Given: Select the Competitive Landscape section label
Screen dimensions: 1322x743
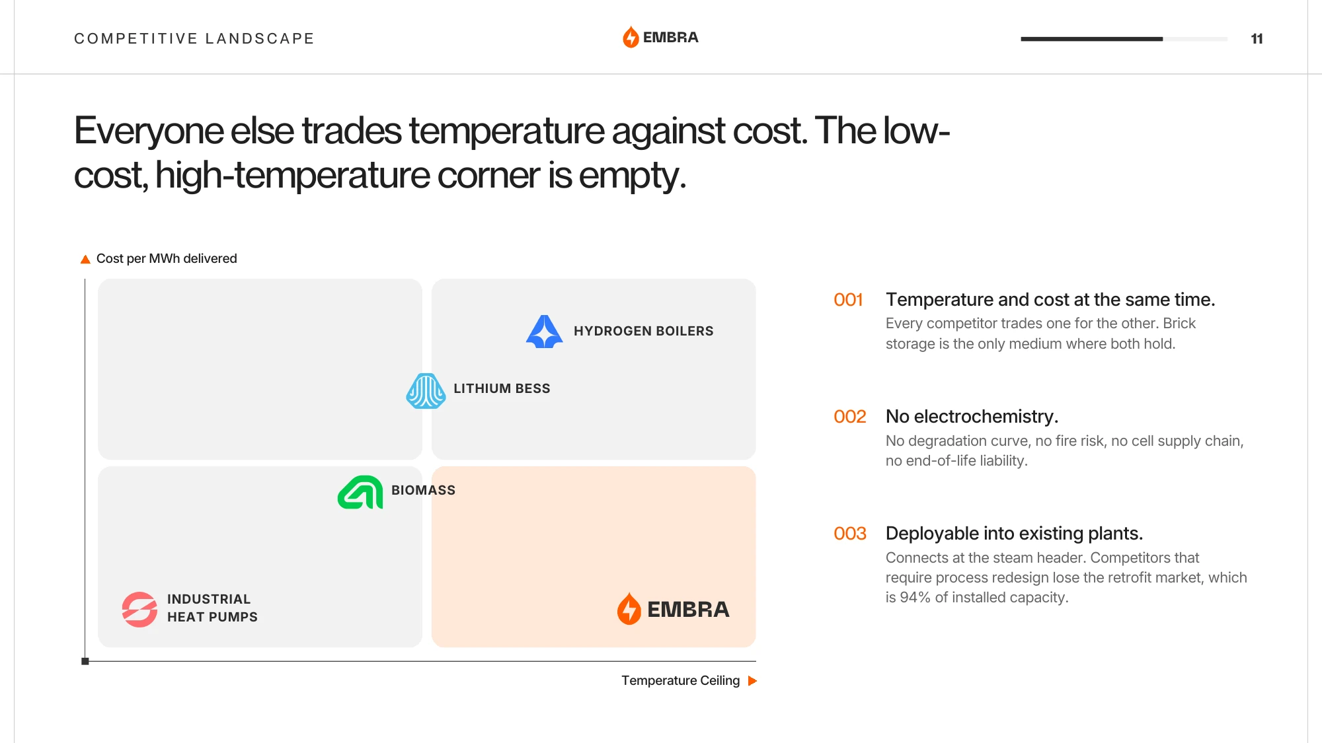Looking at the screenshot, I should [194, 38].
